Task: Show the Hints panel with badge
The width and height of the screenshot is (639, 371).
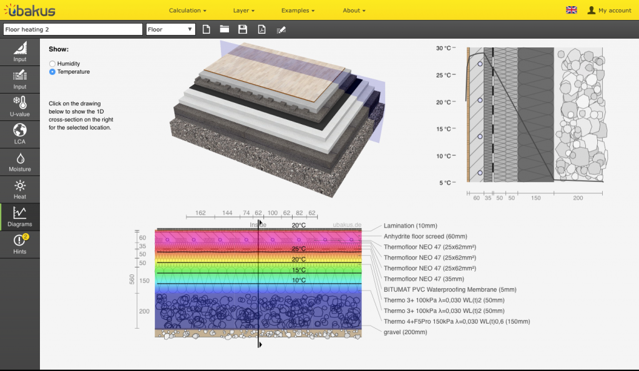Action: pyautogui.click(x=19, y=244)
